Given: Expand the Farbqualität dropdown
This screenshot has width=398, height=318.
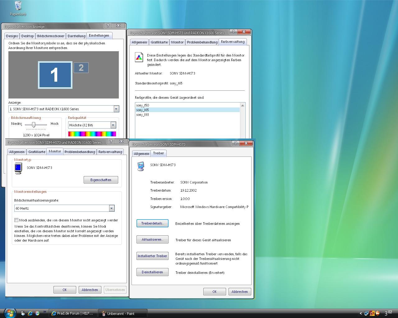Looking at the screenshot, I should pos(113,125).
